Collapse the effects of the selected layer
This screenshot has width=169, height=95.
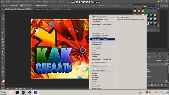167,64
